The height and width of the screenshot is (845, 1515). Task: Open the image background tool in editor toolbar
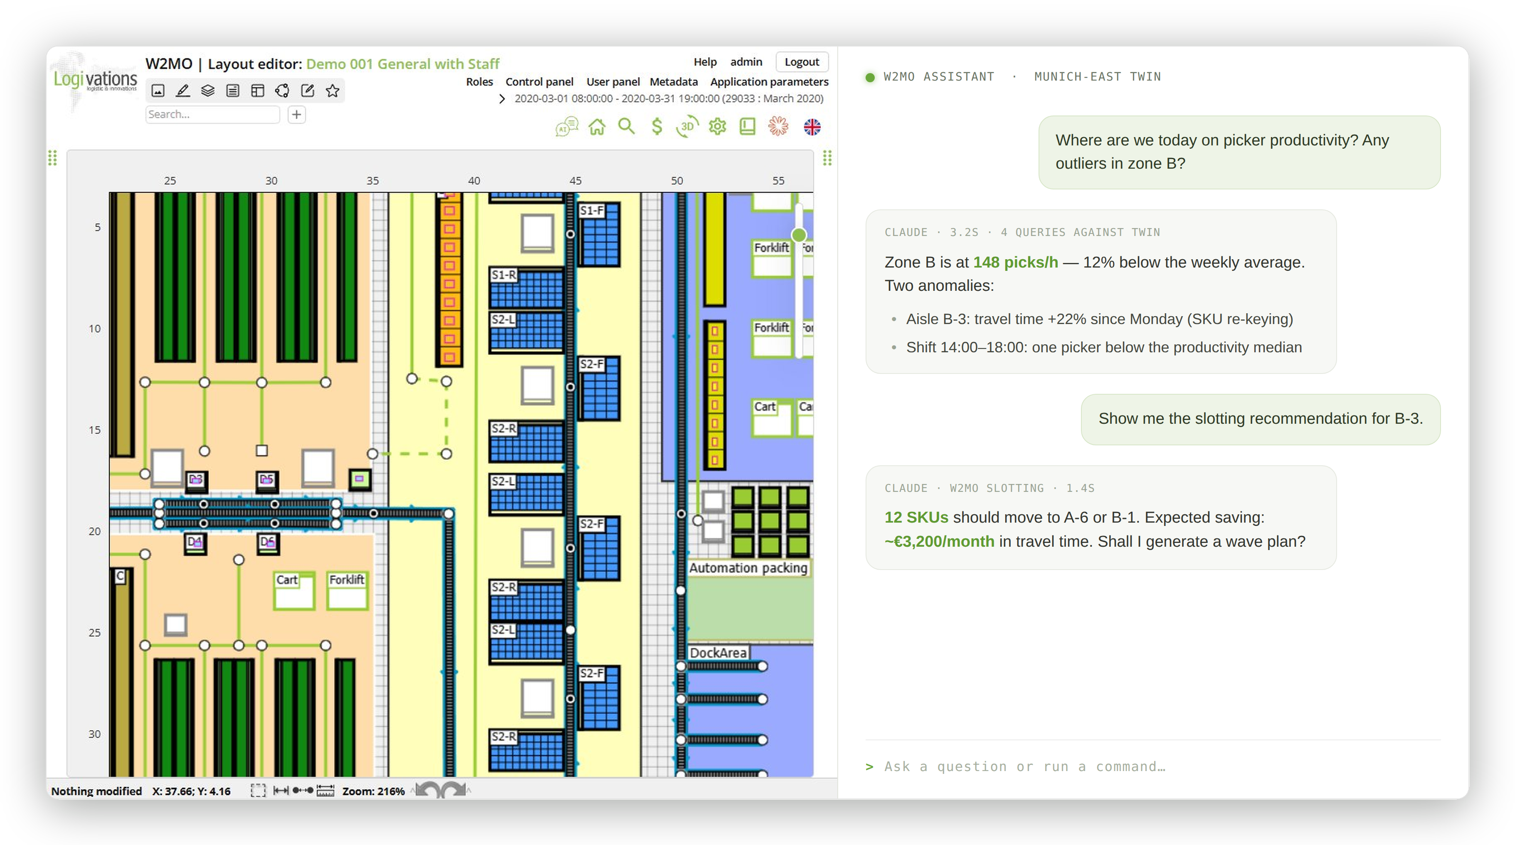158,91
